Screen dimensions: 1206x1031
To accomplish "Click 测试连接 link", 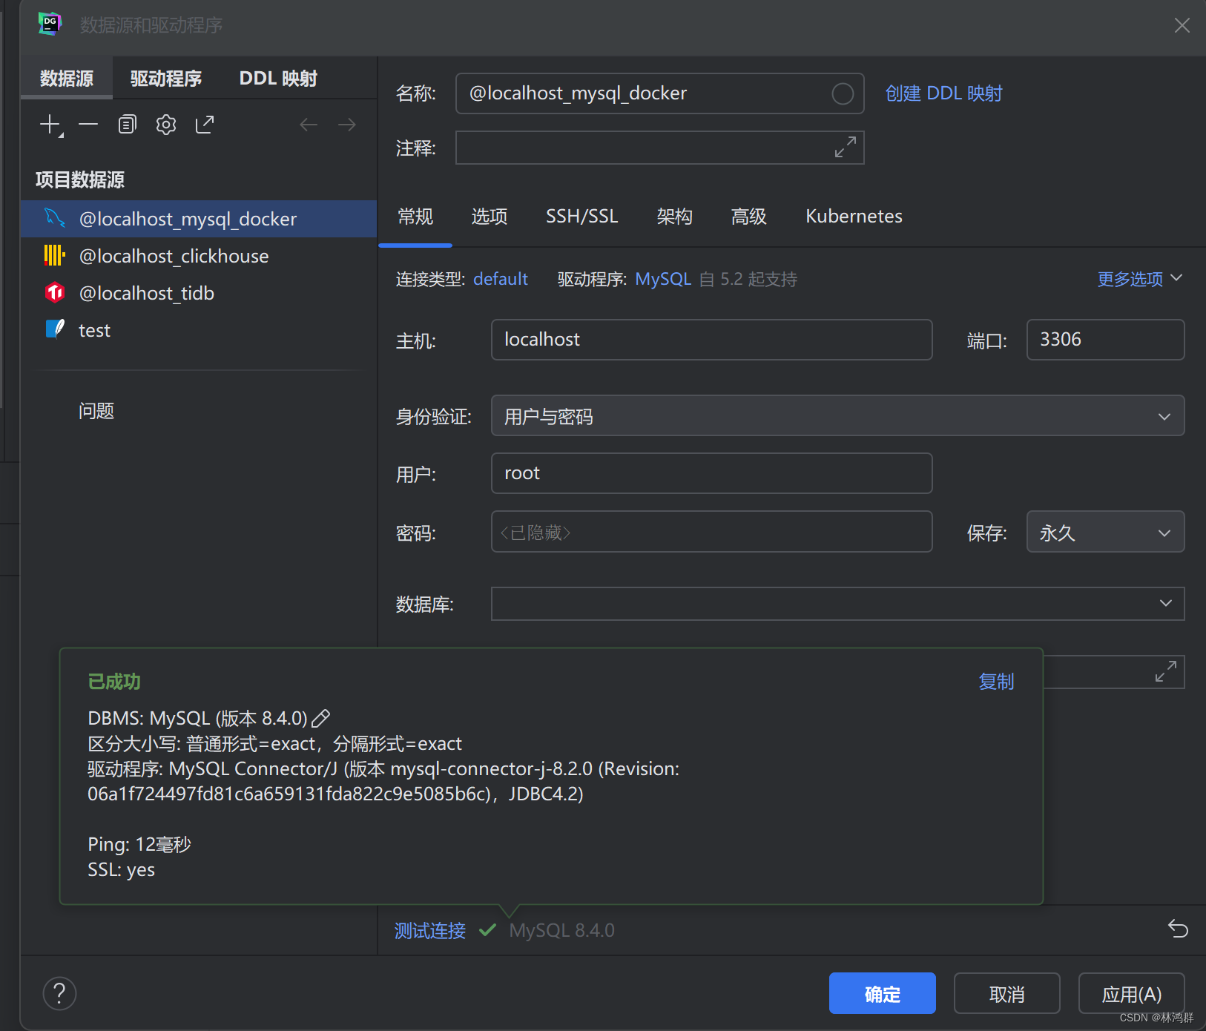I will [x=430, y=930].
